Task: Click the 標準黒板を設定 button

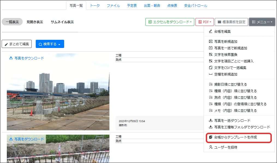Action: [231, 22]
